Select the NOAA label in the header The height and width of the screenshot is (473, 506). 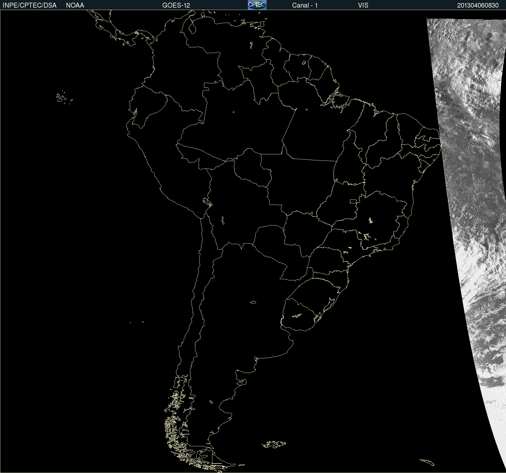(x=75, y=5)
